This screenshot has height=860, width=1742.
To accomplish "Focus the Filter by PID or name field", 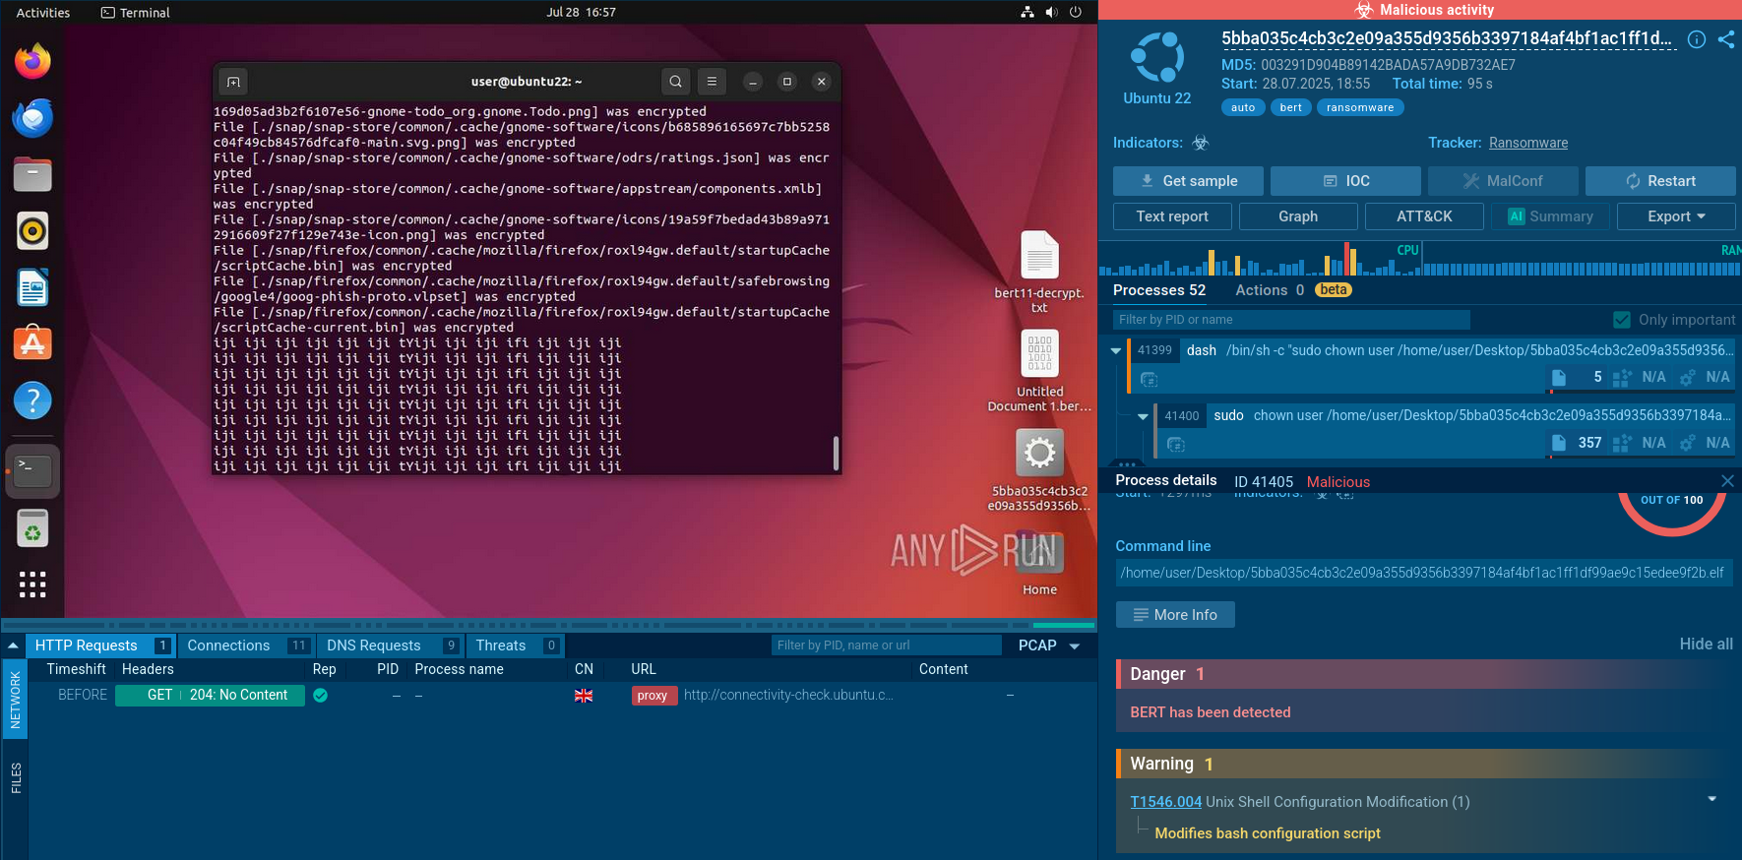I will pyautogui.click(x=1291, y=320).
